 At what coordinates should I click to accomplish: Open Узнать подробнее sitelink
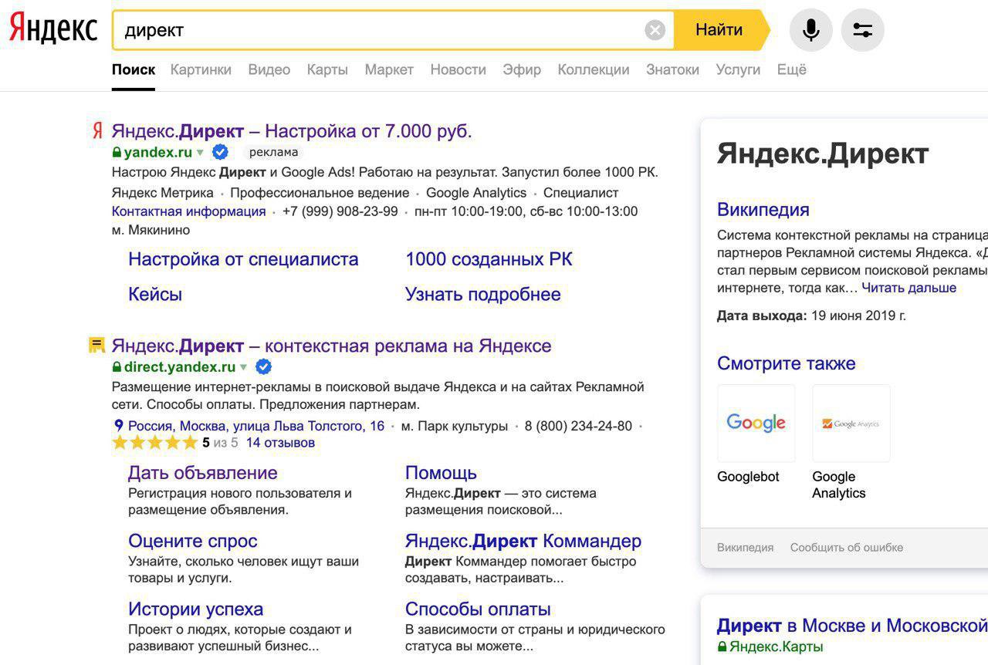(x=483, y=294)
